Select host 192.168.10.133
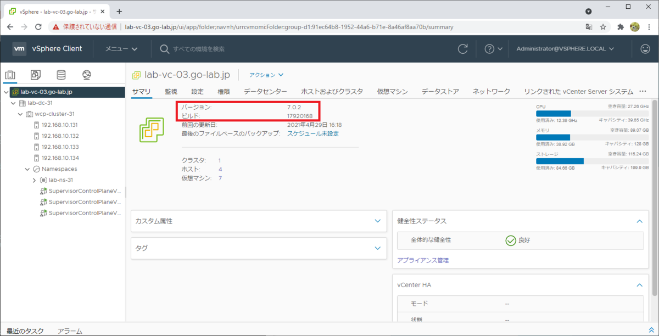Image resolution: width=659 pixels, height=336 pixels. (60, 147)
